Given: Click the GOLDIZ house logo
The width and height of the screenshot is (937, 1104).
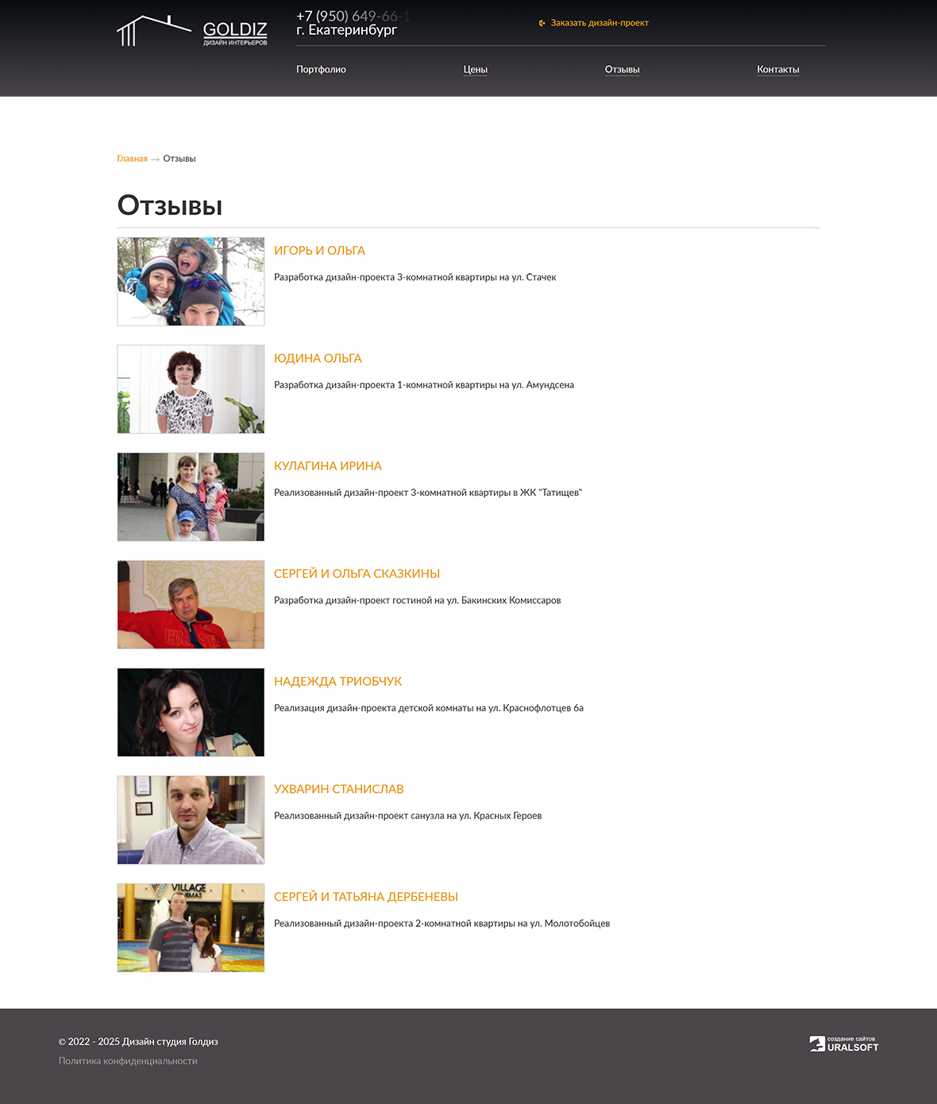Looking at the screenshot, I should [191, 31].
